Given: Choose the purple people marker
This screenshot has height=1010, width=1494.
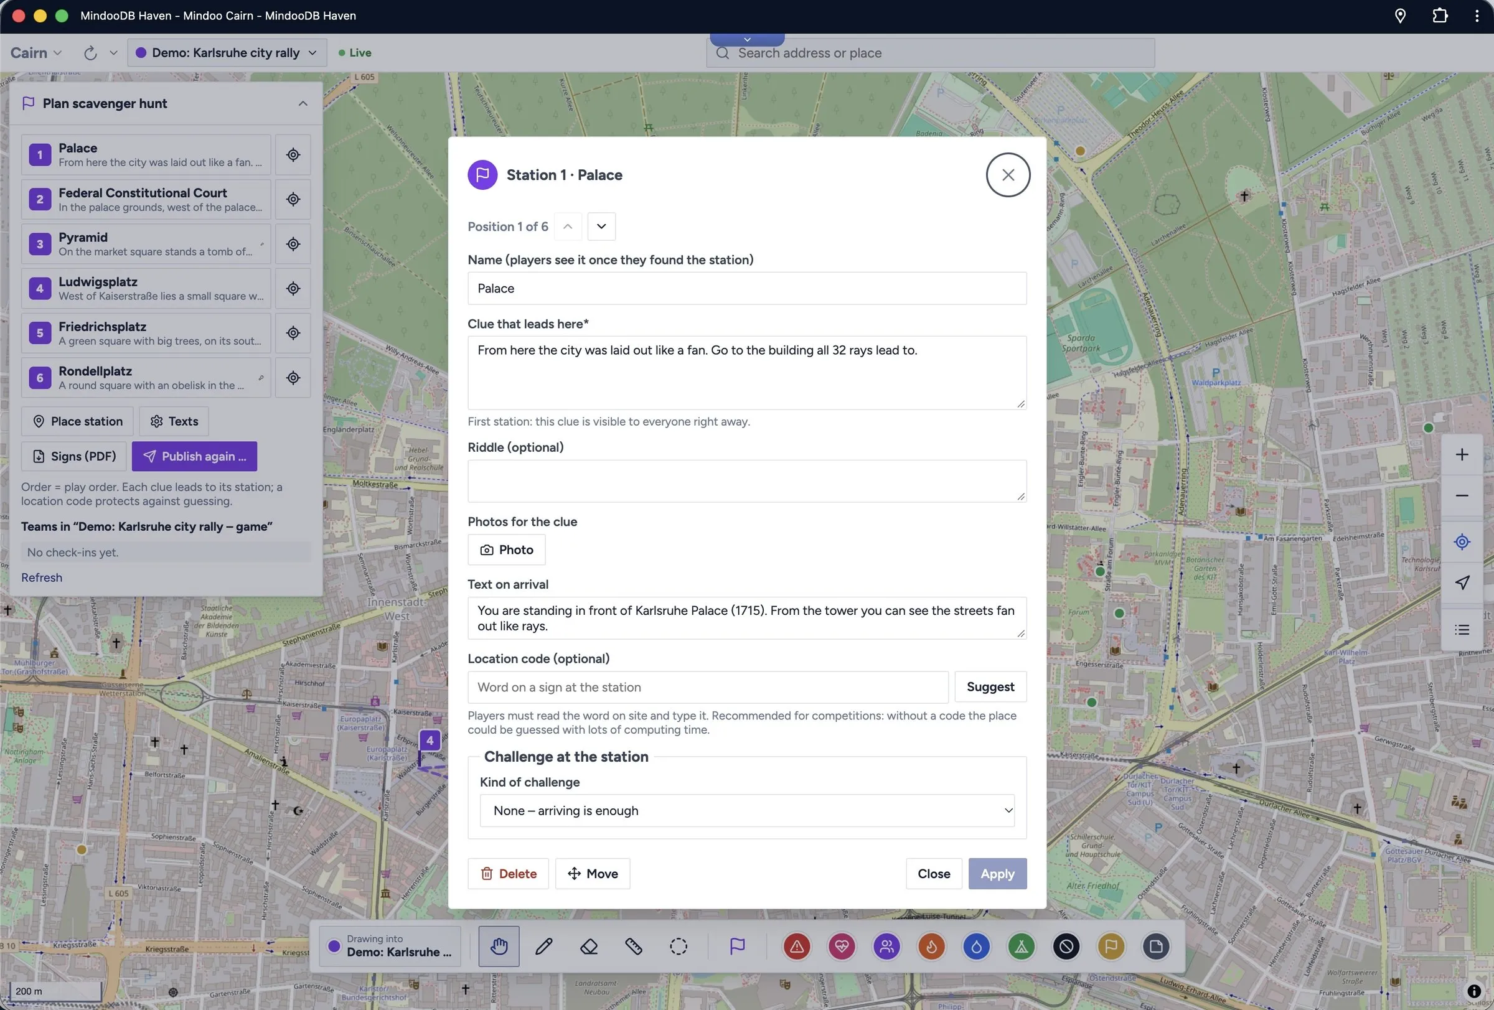Looking at the screenshot, I should pyautogui.click(x=886, y=946).
